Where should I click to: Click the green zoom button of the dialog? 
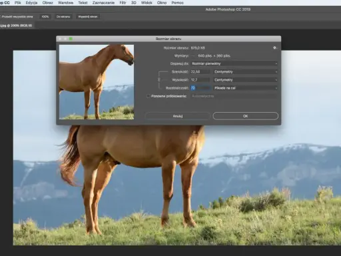coord(71,39)
